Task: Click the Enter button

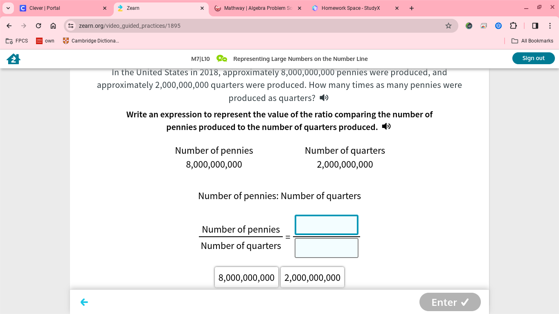Action: (x=450, y=302)
